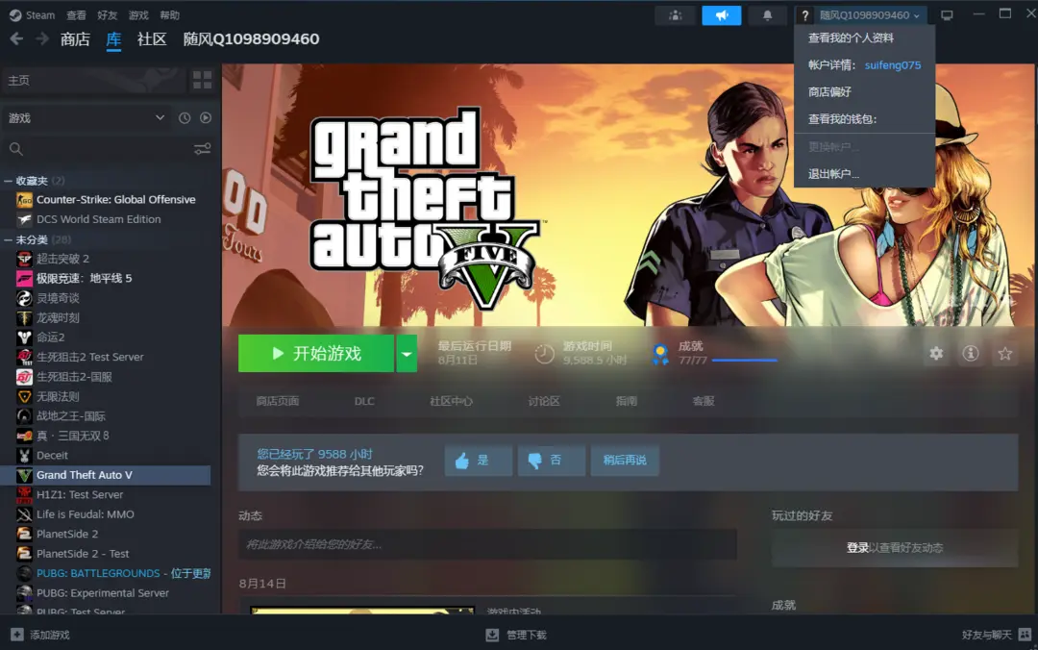This screenshot has height=650, width=1038.
Task: Open the DLC link
Action: 364,401
